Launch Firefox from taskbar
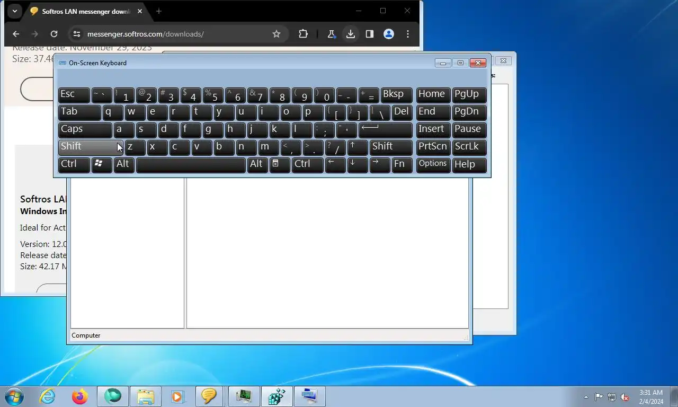This screenshot has height=407, width=678. click(x=80, y=396)
